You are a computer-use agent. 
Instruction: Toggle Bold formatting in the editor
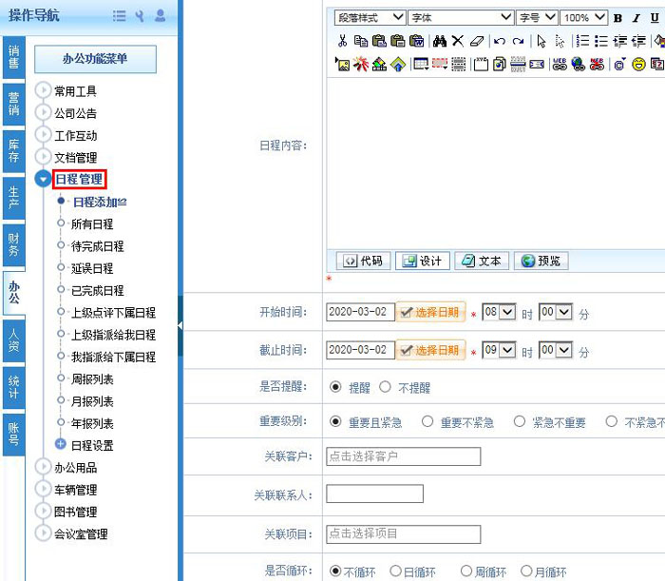click(x=618, y=18)
